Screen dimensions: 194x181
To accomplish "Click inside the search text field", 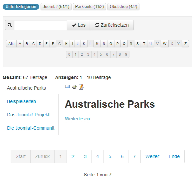I will pos(41,25).
